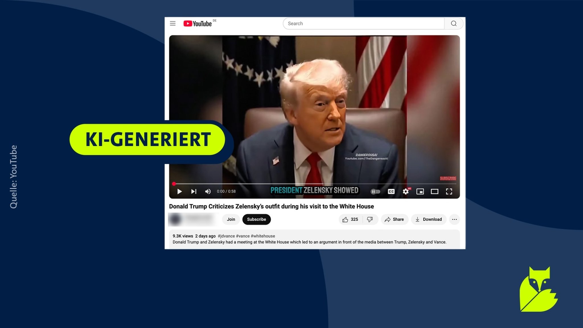Image resolution: width=583 pixels, height=328 pixels.
Task: Click the Search input field
Action: tap(363, 23)
